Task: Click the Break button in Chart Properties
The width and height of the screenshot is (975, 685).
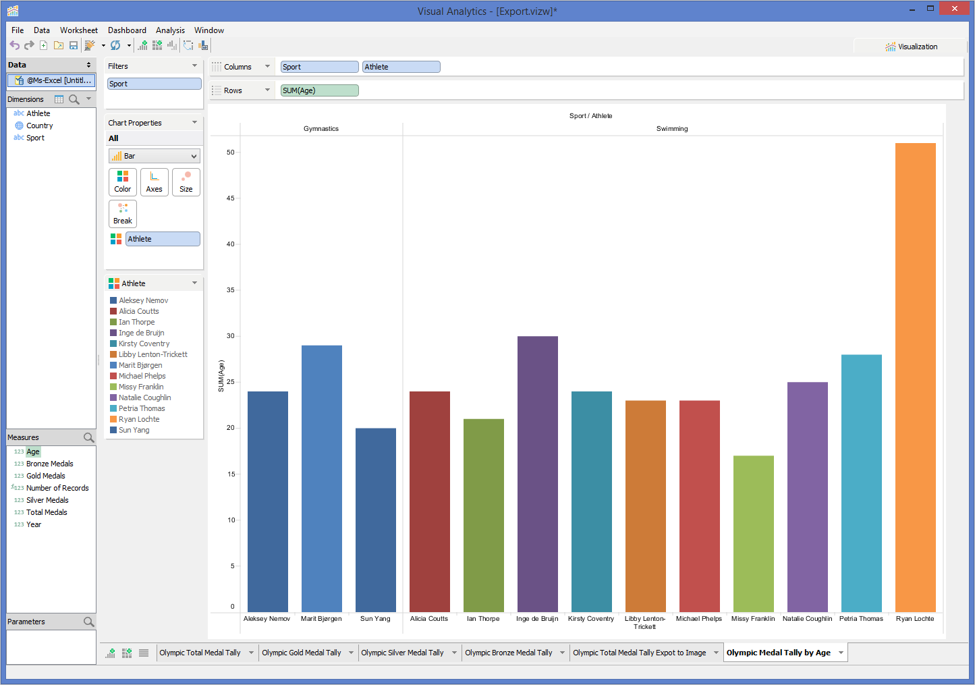Action: [x=123, y=214]
